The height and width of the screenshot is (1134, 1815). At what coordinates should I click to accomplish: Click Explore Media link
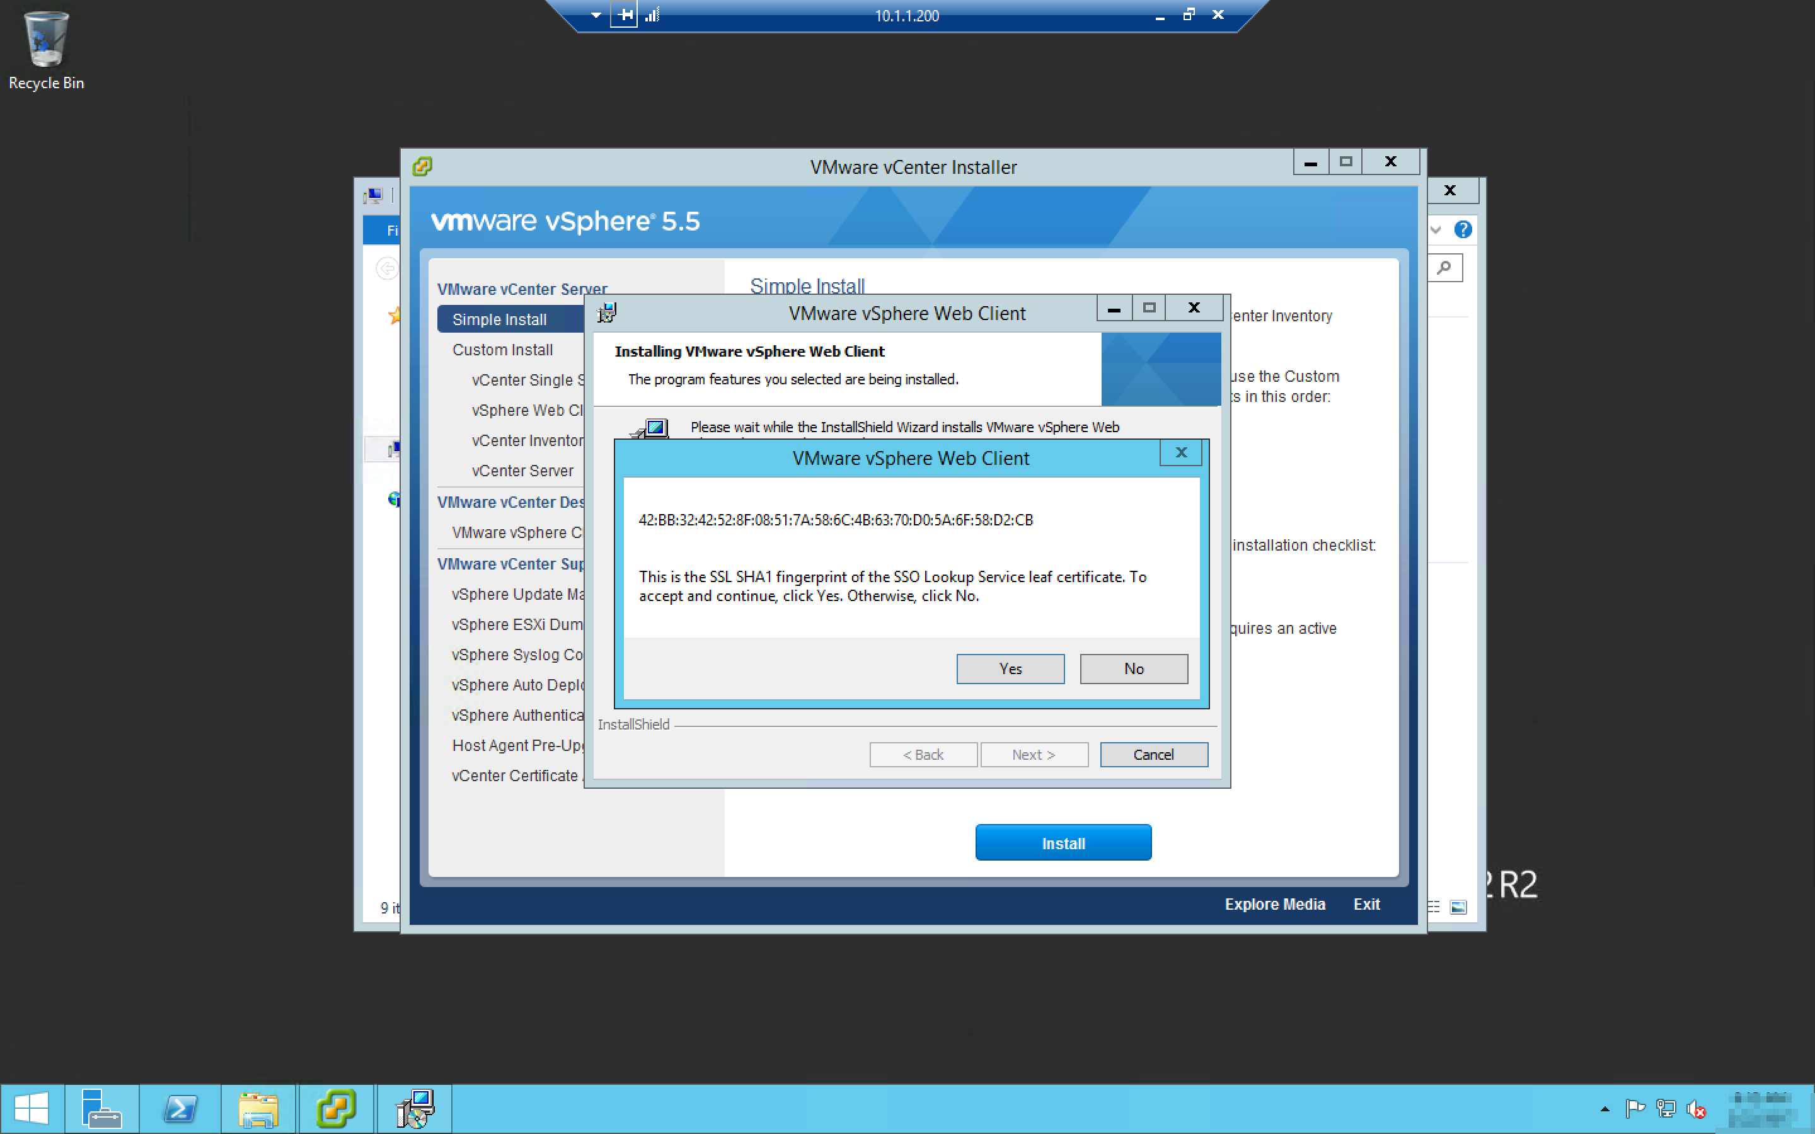click(x=1275, y=904)
